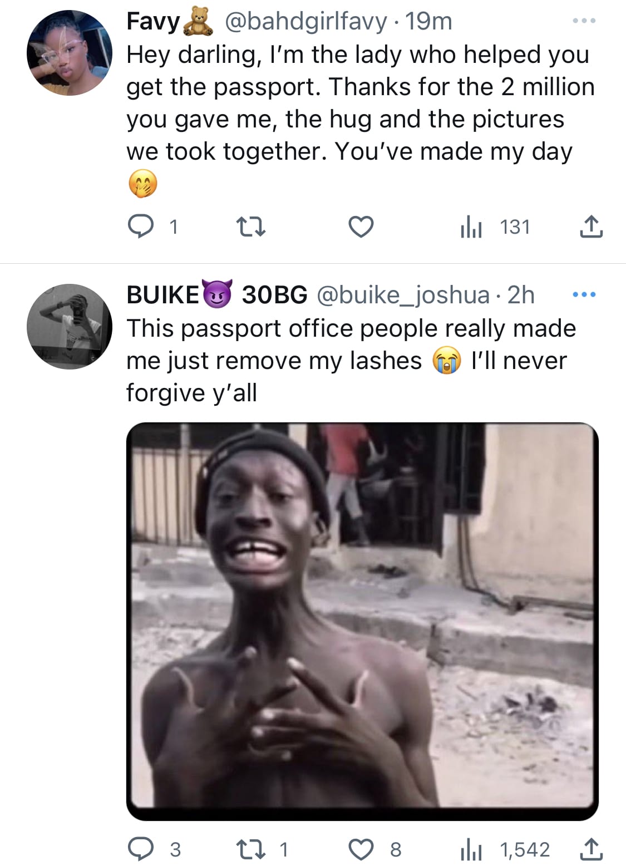Tap BUIKE 30BG display name
The height and width of the screenshot is (866, 626).
pos(217,294)
